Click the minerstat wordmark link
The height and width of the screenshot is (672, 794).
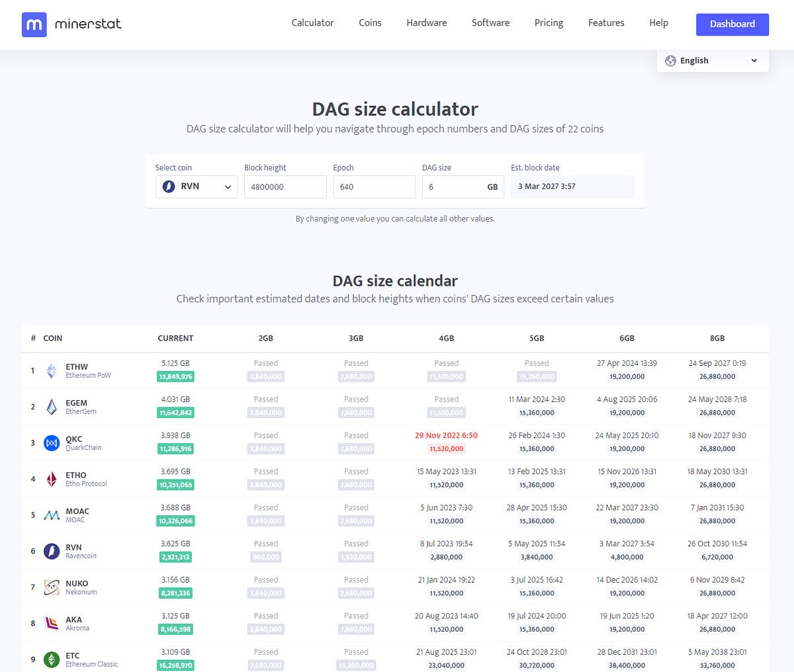(88, 24)
